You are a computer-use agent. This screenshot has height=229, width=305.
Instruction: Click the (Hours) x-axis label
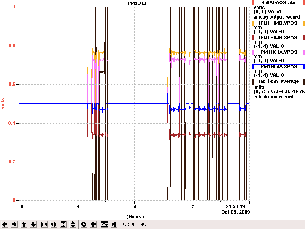(x=135, y=217)
